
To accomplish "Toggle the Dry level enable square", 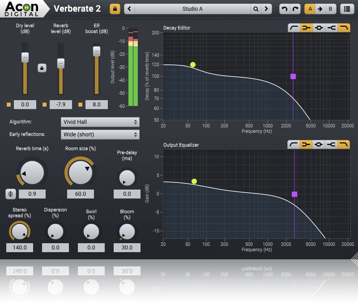I will pyautogui.click(x=9, y=105).
